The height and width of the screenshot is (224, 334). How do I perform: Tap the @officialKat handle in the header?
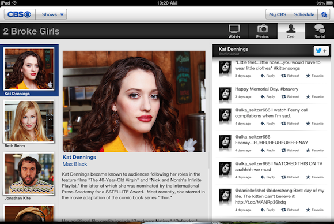coord(229,54)
